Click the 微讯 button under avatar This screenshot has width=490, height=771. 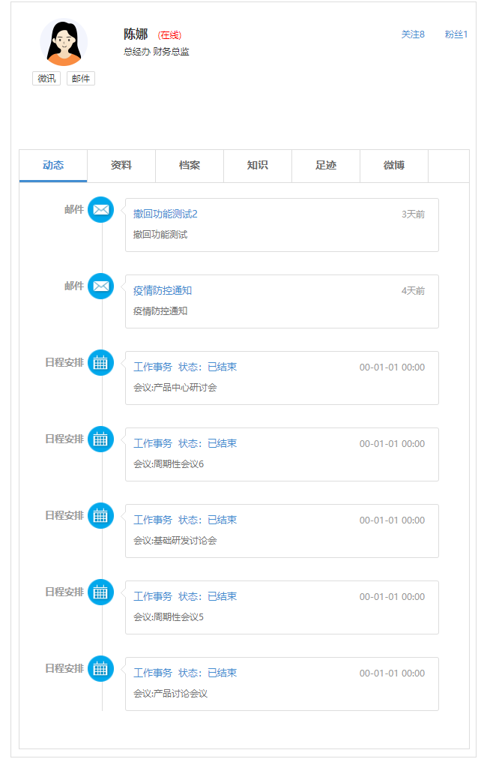pos(46,79)
